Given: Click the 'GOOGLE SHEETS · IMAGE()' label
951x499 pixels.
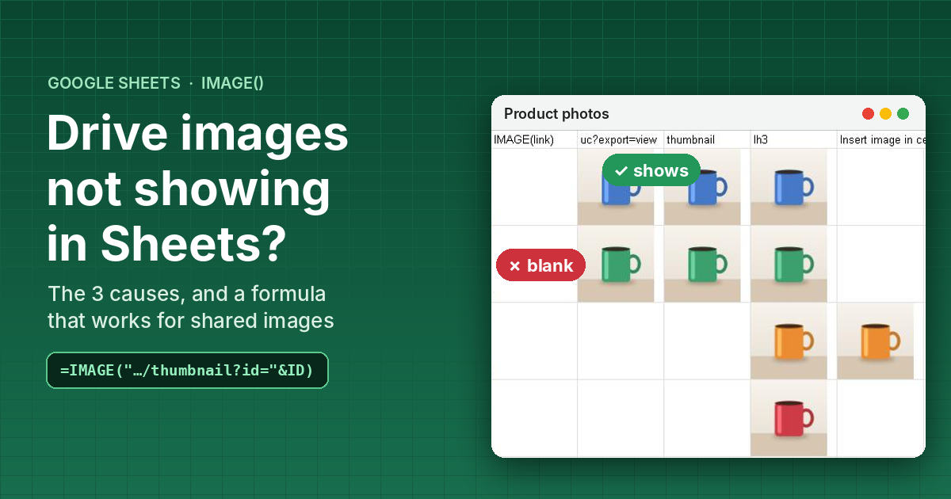Looking at the screenshot, I should click(155, 83).
